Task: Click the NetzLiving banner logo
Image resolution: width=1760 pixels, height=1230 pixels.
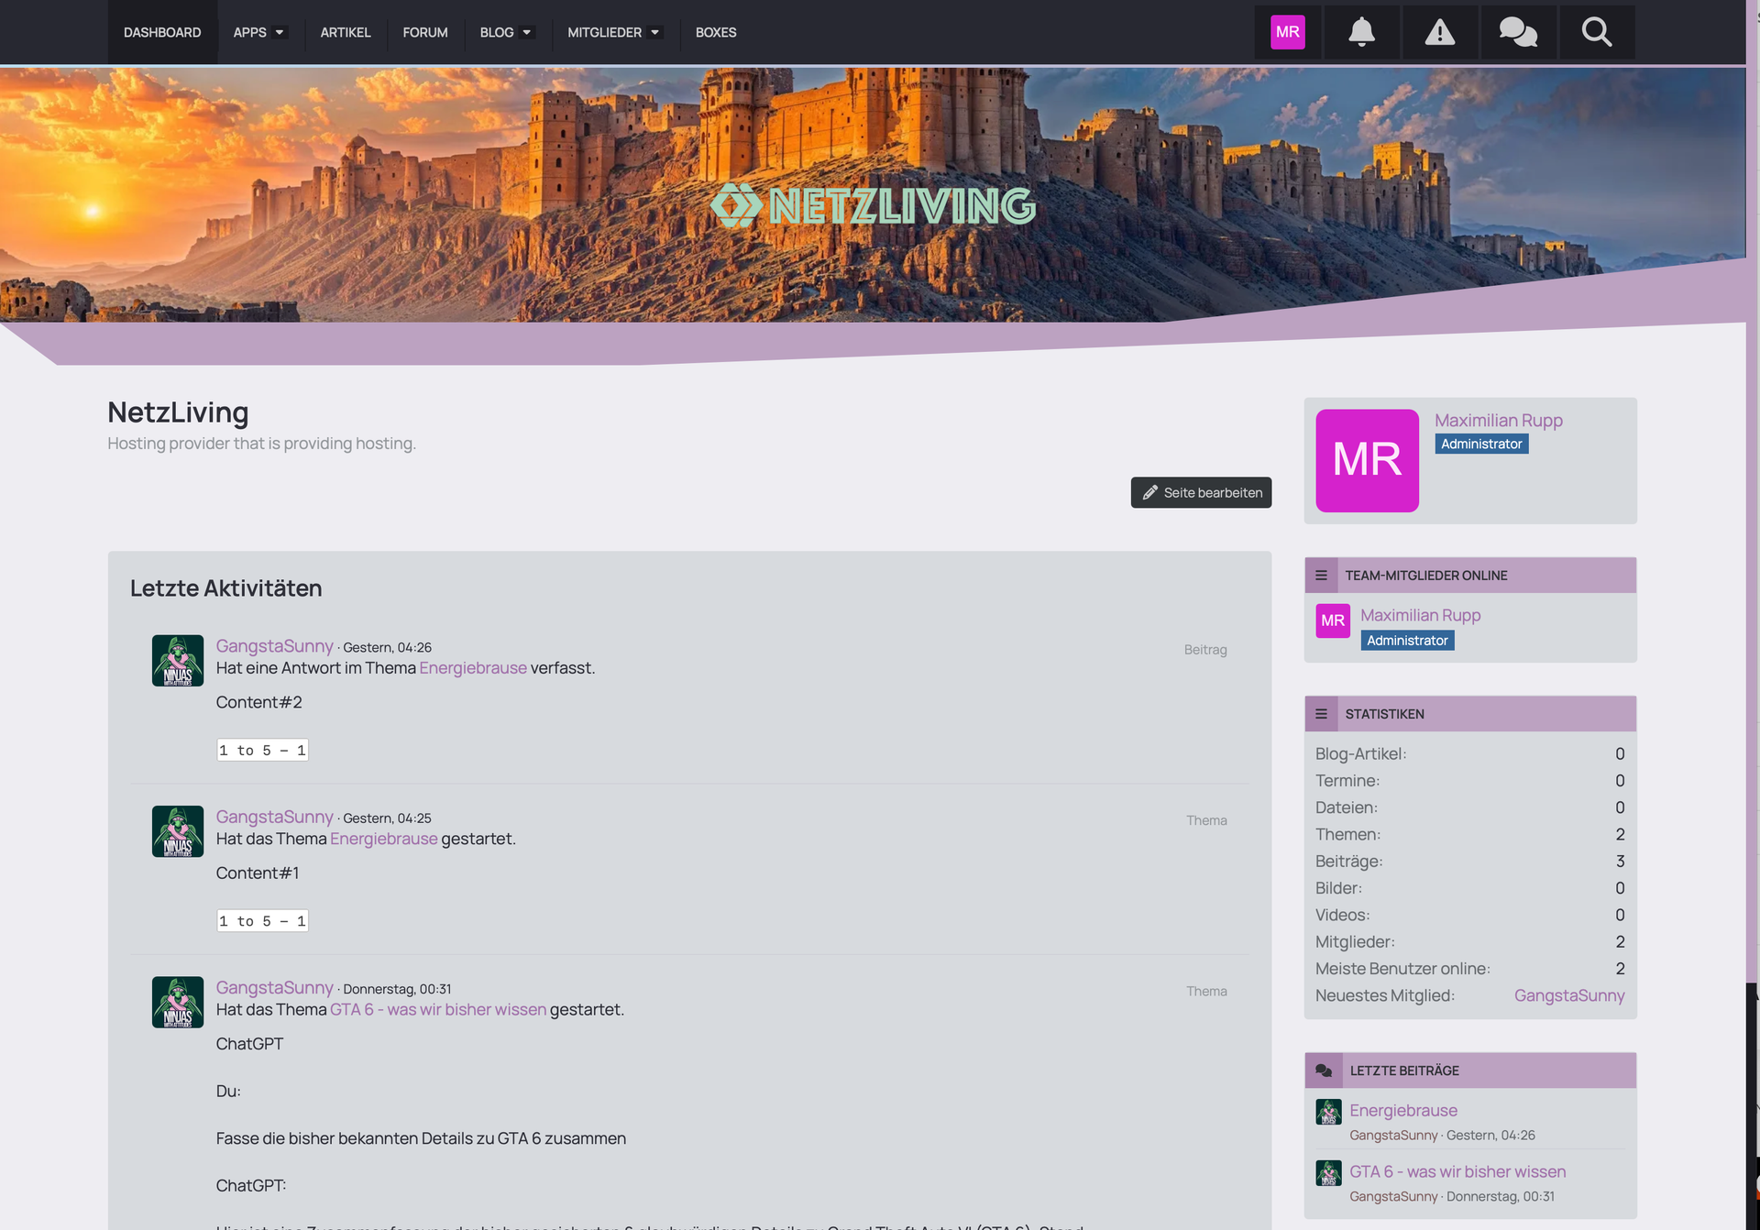Action: click(x=873, y=205)
